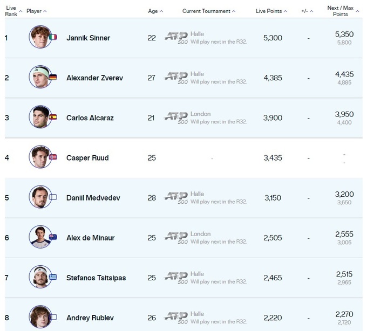Click the ATP 500 logo in Sinner's row
This screenshot has height=331, width=367.
pyautogui.click(x=176, y=37)
